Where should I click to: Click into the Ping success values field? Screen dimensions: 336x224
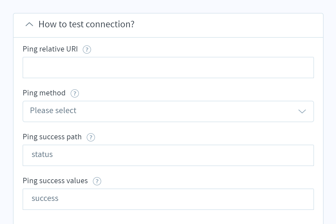pyautogui.click(x=168, y=199)
